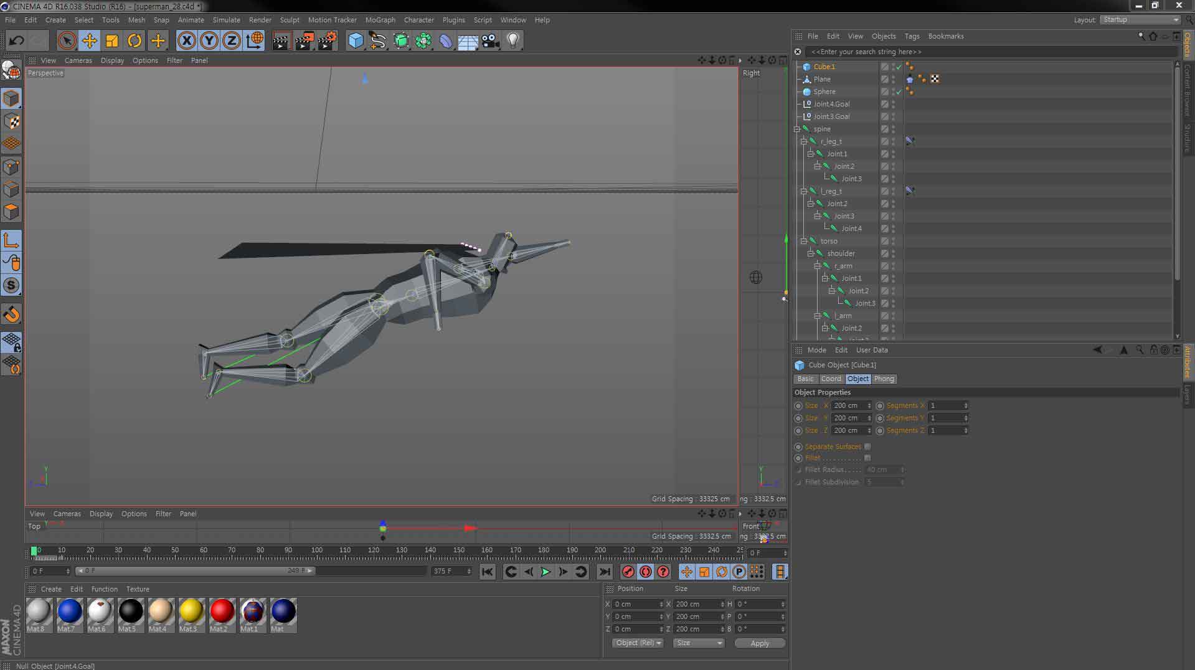Open the Simulate menu
Image resolution: width=1195 pixels, height=670 pixels.
(226, 20)
